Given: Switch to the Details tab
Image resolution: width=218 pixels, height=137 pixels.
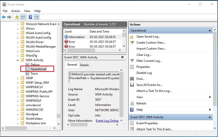Looking at the screenshot, I should [x=84, y=65].
